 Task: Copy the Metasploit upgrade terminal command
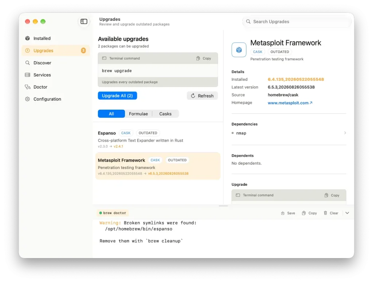pos(332,195)
